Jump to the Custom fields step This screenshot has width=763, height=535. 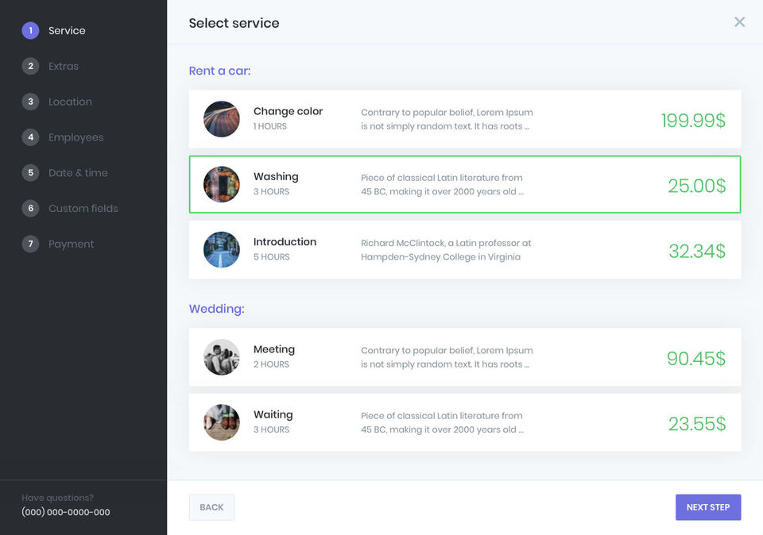point(83,208)
